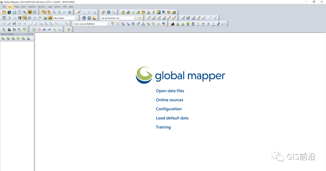The image size is (326, 171).
Task: Click the floppy disk Save Workspace icon
Action: [x=14, y=12]
